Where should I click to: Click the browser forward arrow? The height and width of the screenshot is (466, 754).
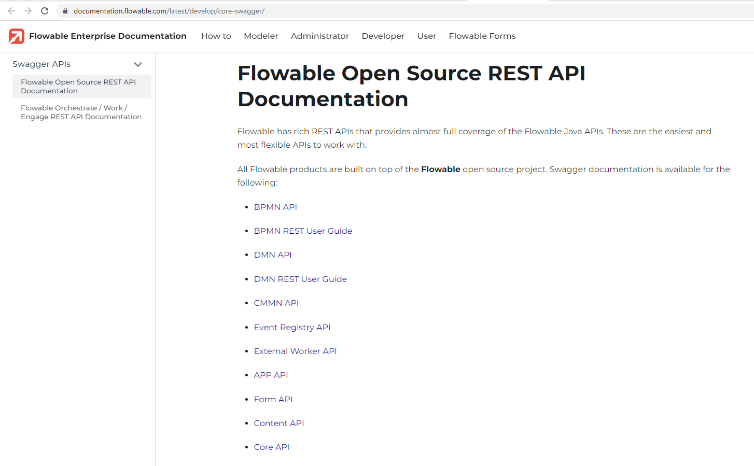pos(27,10)
